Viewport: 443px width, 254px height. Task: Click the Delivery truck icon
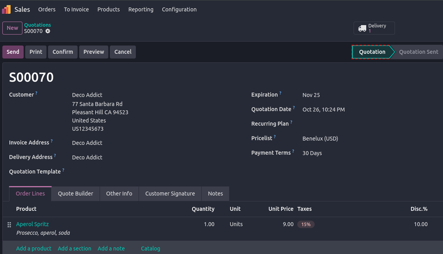pos(362,28)
